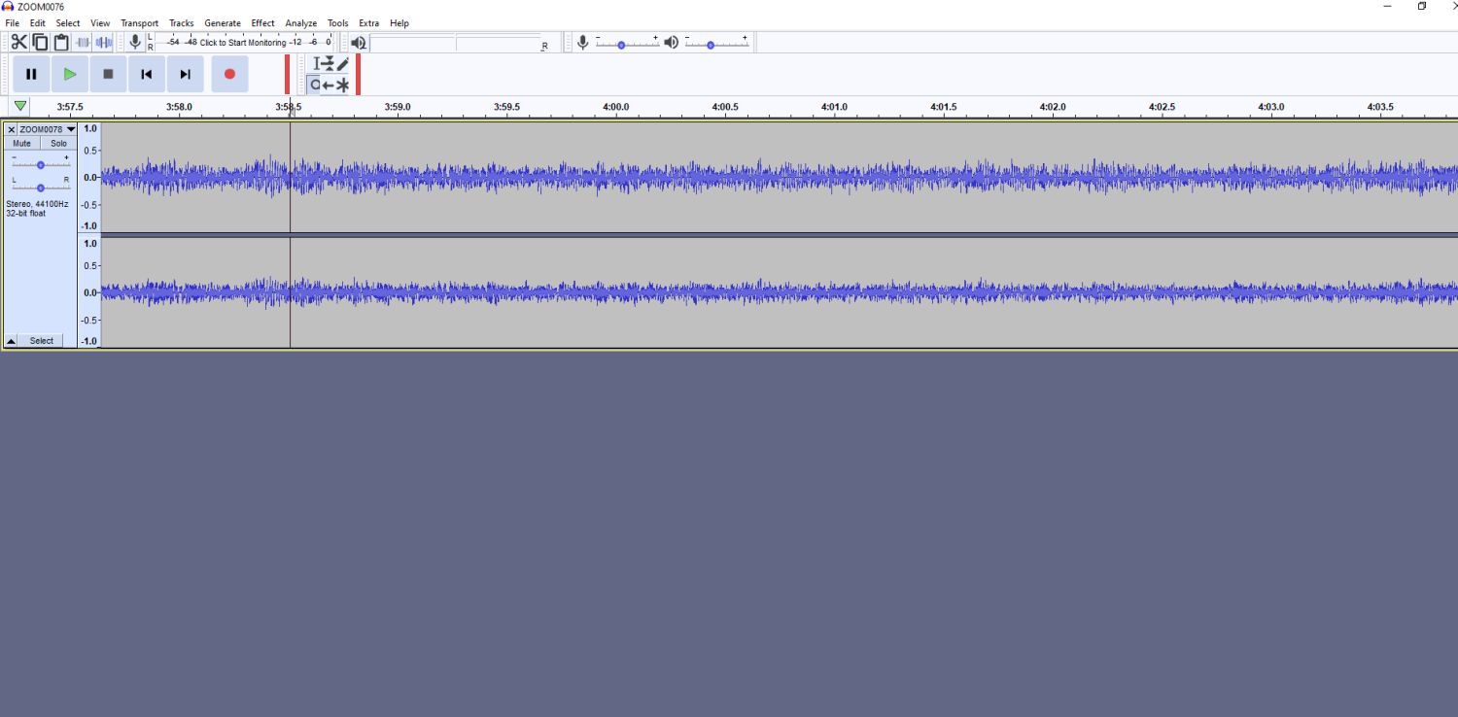Image resolution: width=1458 pixels, height=717 pixels.
Task: Skip to start of the project
Action: (147, 74)
